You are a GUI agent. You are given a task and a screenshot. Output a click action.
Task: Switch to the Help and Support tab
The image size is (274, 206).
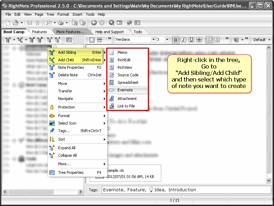pyautogui.click(x=109, y=32)
